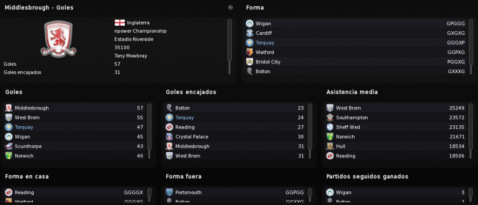Click Norwich badge in Asistencia media
Image resolution: width=478 pixels, height=205 pixels.
(330, 137)
